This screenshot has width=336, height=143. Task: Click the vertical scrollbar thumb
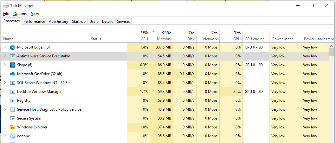coord(331,52)
